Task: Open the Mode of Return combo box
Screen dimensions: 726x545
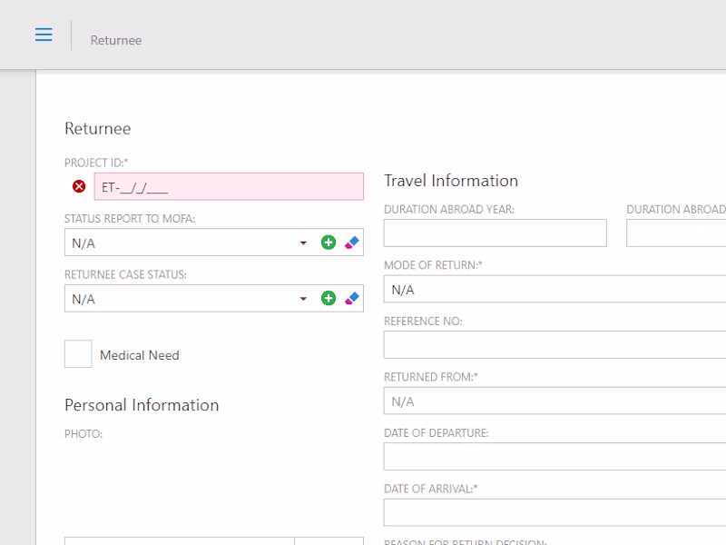Action: 554,290
